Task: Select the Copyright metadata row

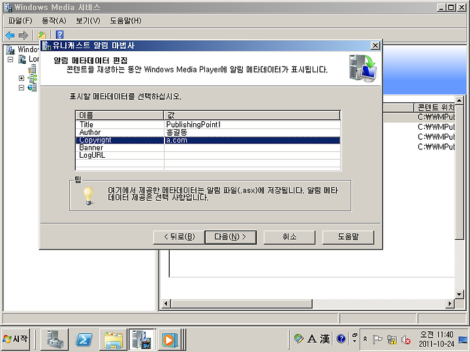Action: (x=208, y=140)
